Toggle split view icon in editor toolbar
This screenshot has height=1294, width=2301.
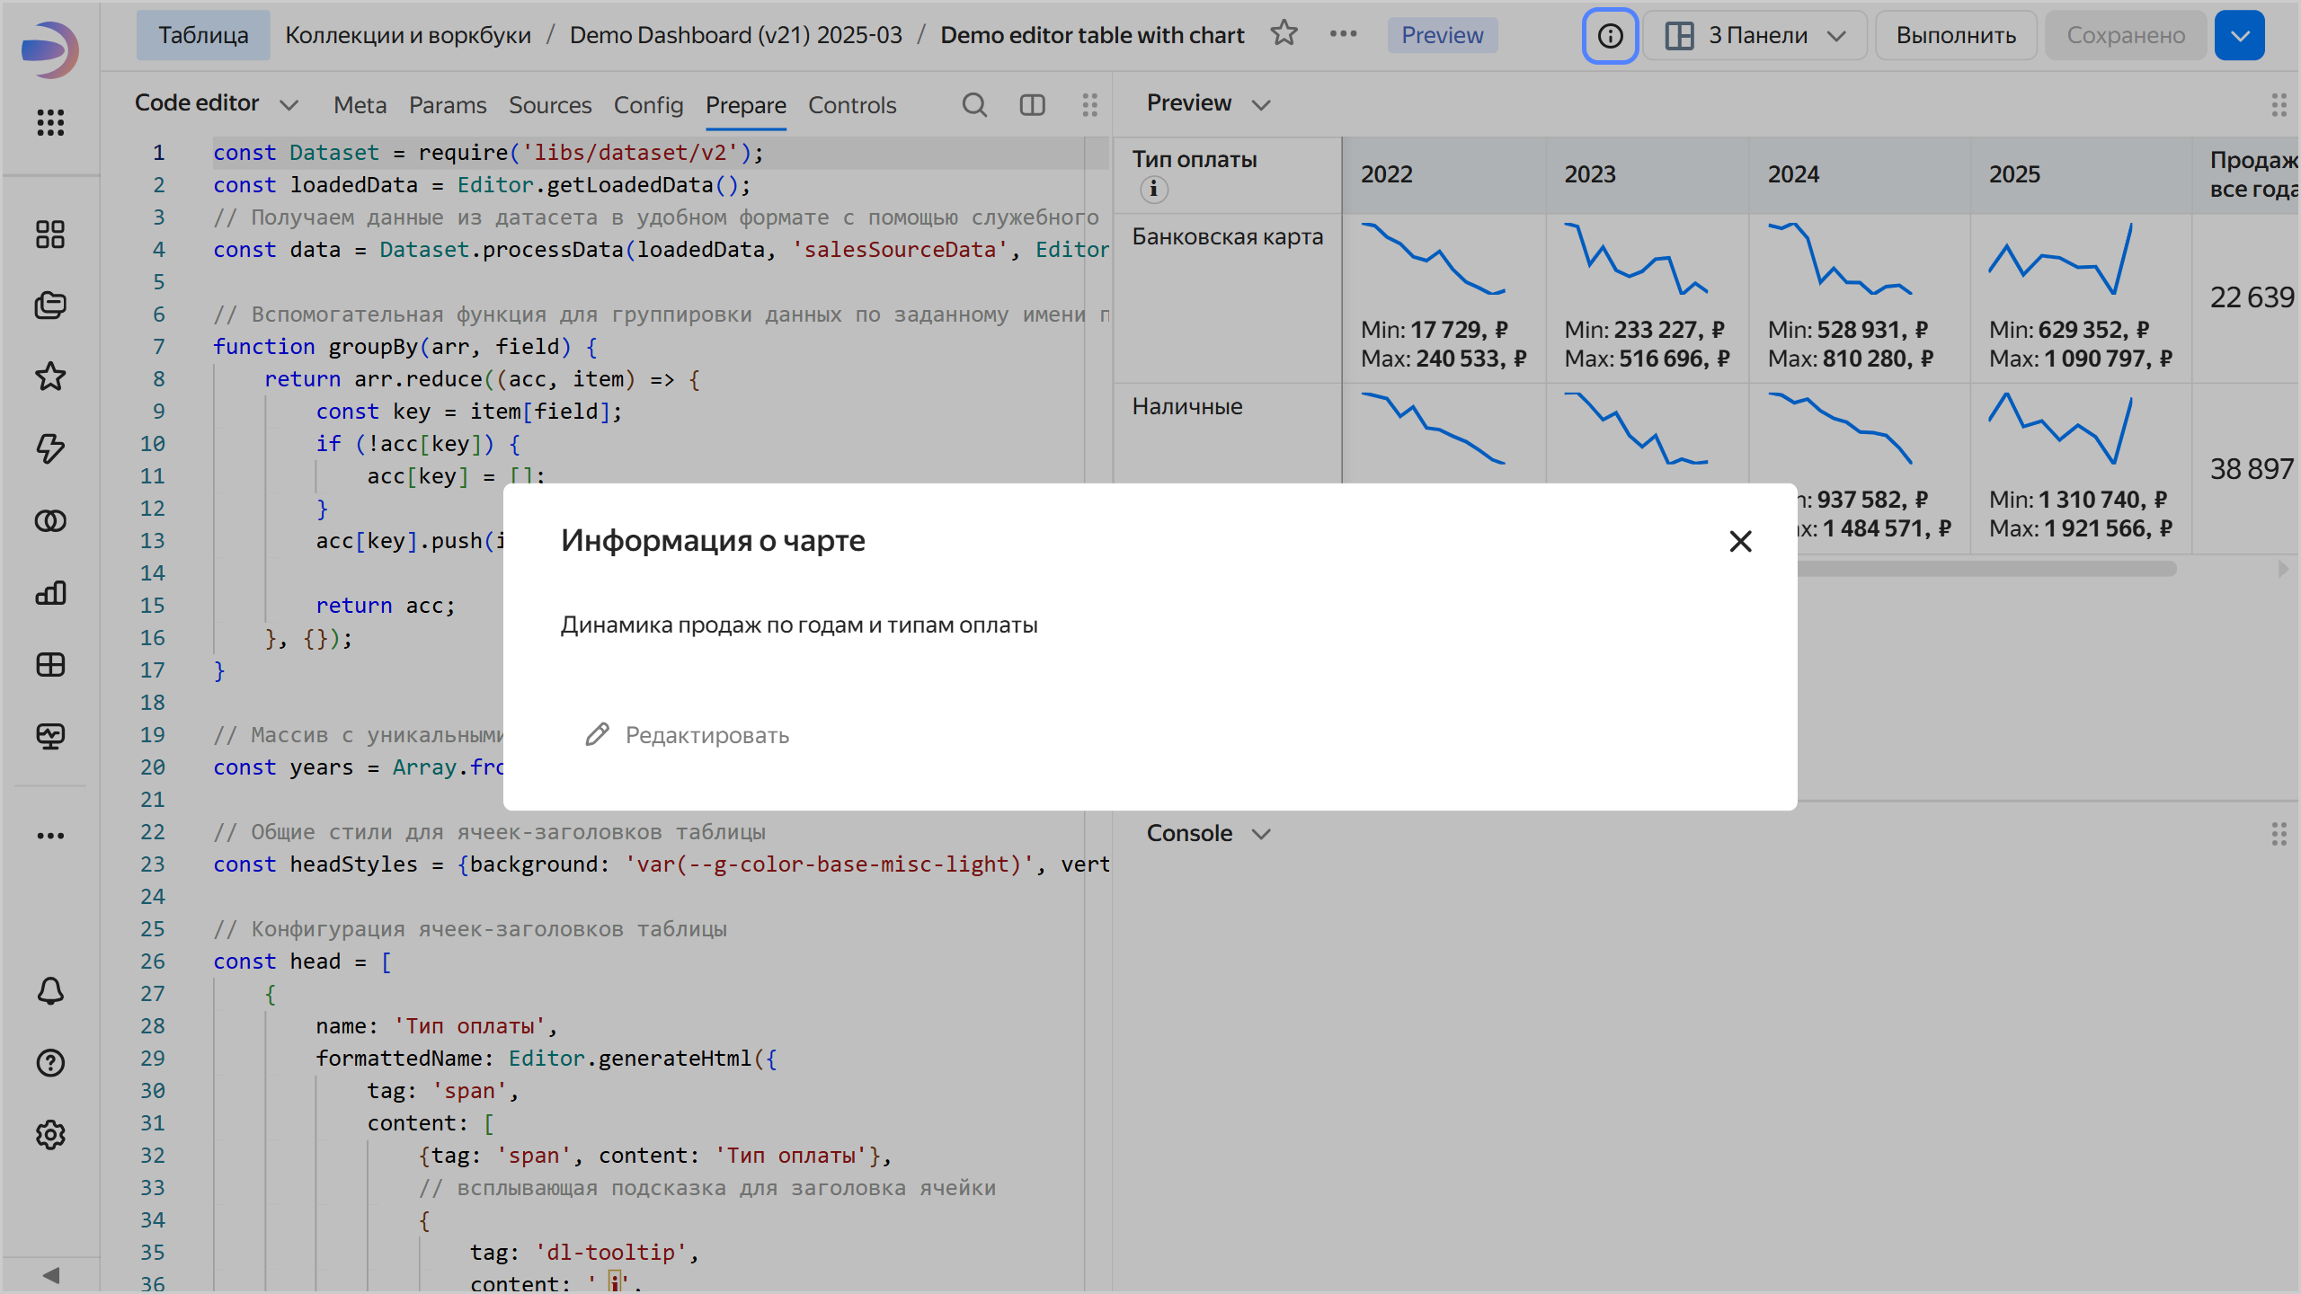click(x=1032, y=105)
